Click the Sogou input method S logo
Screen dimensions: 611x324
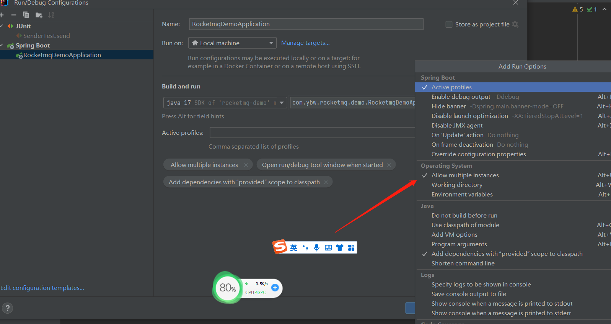coord(280,247)
